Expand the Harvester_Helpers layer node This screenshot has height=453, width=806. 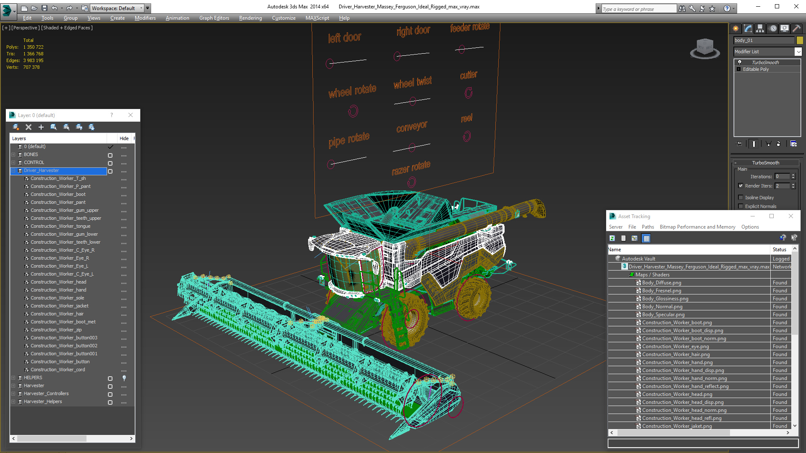pos(13,402)
